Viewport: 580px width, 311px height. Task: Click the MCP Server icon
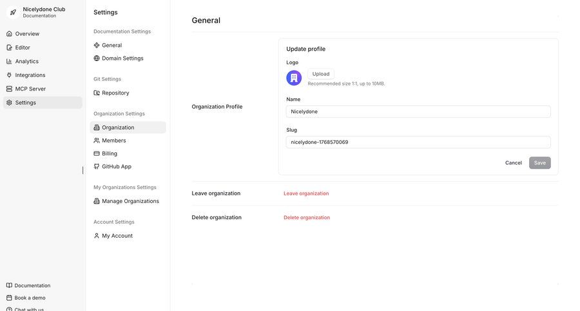[x=9, y=89]
